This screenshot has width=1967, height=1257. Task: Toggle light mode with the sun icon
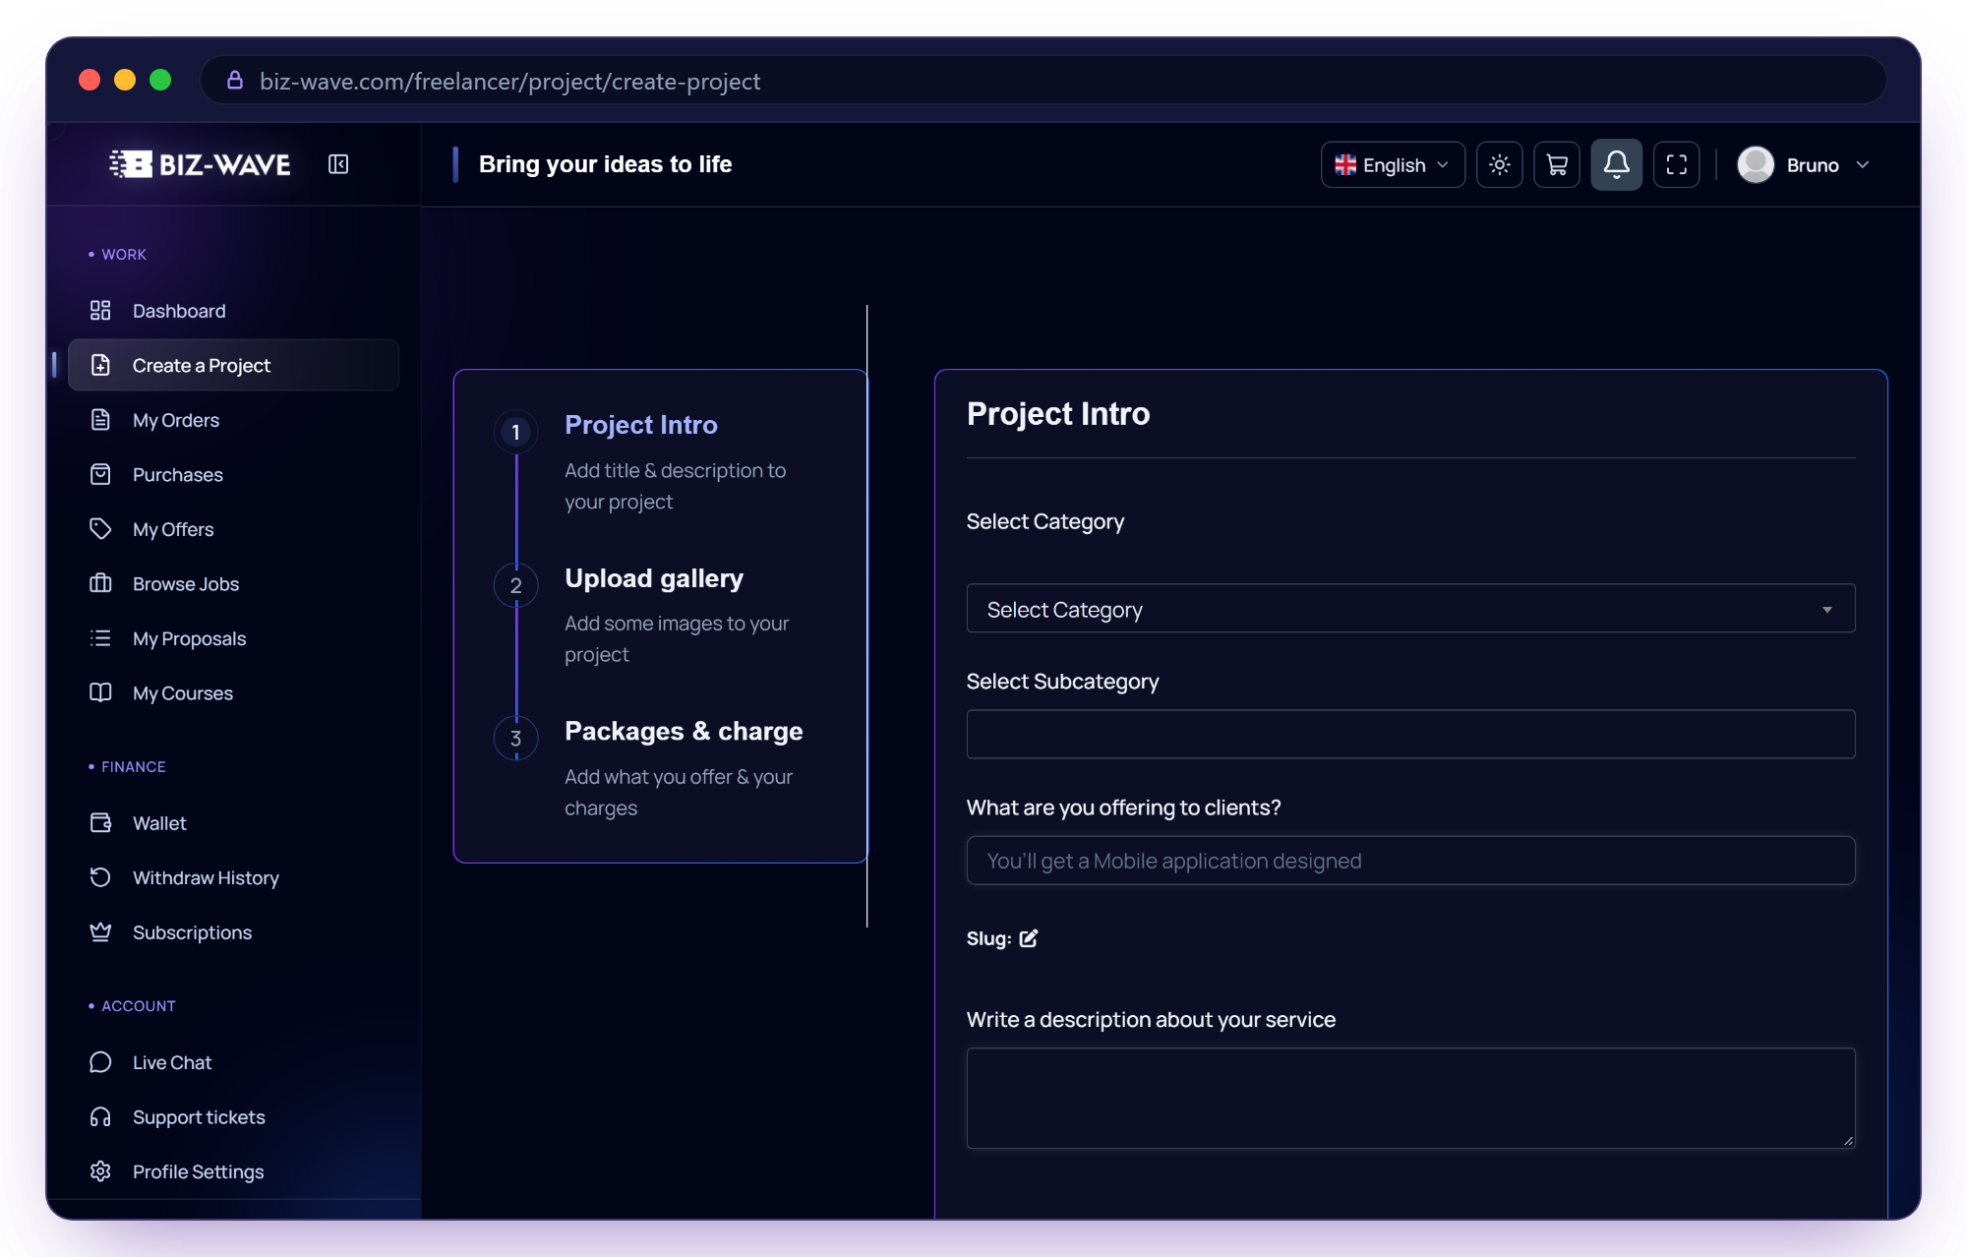pyautogui.click(x=1499, y=164)
